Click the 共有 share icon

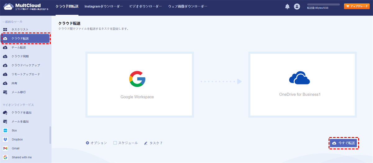coord(5,83)
